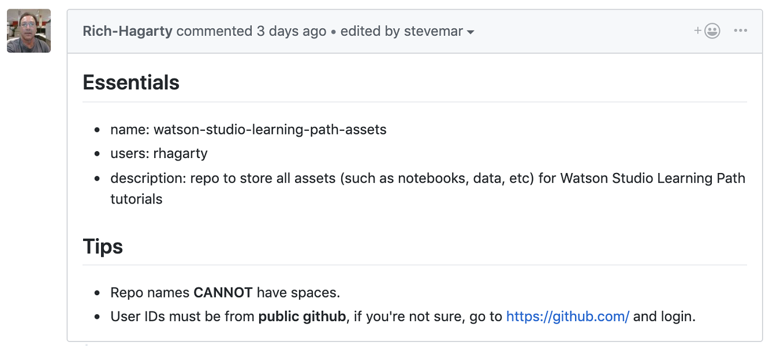Click the repo name watson-studio-learning-path-assets
Screen dimensions: 769x346
coord(270,129)
